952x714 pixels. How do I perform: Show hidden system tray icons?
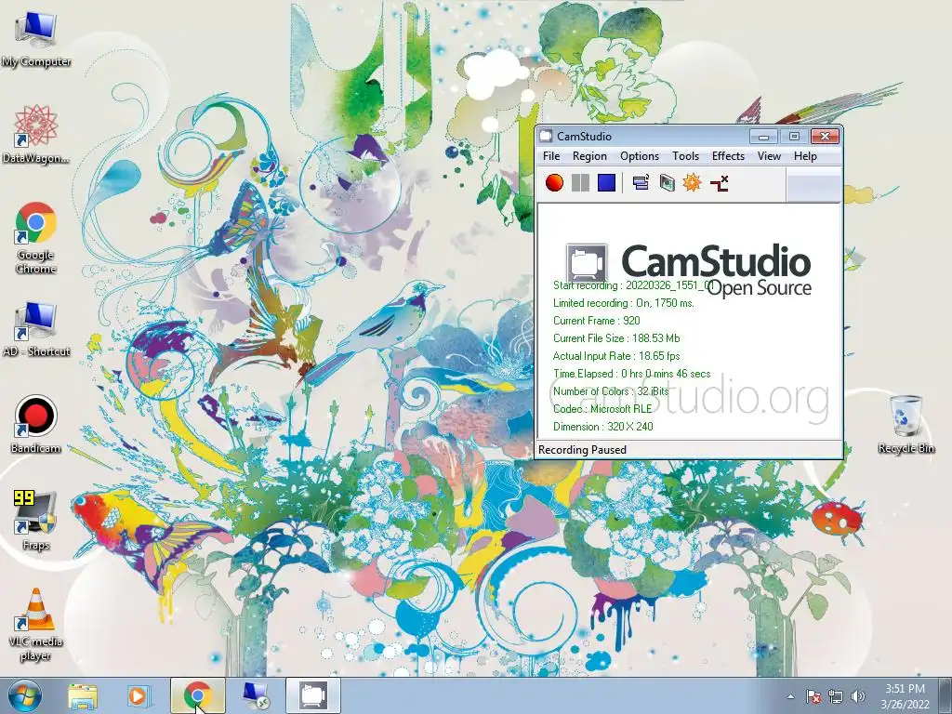[790, 696]
